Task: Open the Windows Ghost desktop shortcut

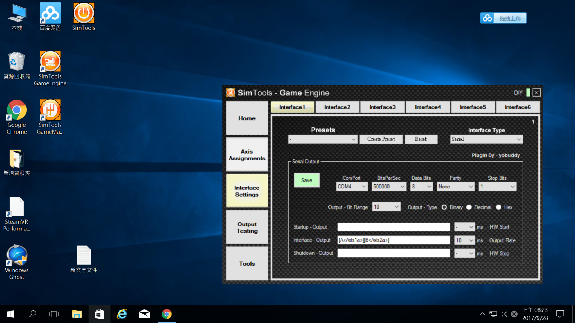Action: point(17,262)
